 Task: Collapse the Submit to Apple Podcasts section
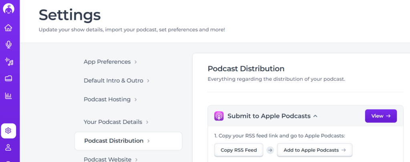pos(315,116)
